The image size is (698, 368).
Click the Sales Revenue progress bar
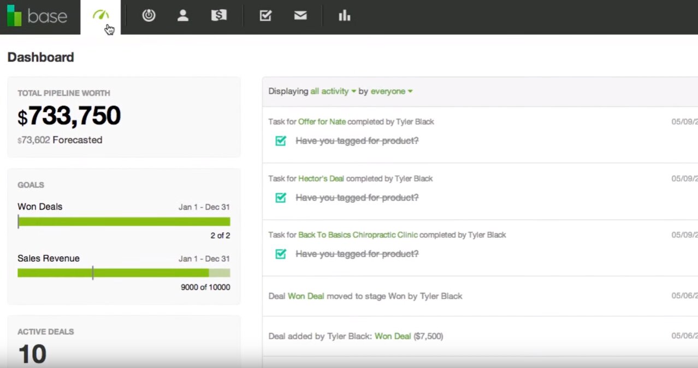pyautogui.click(x=123, y=273)
